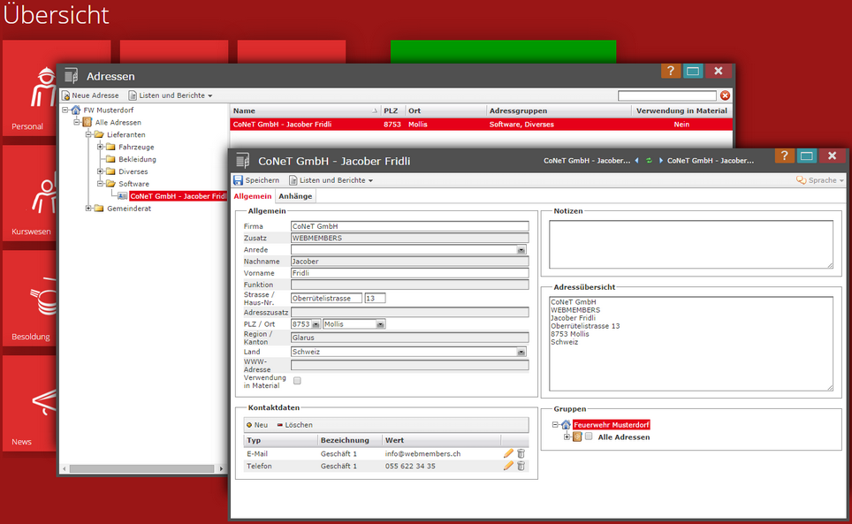Click the green refresh arrows icon
This screenshot has width=852, height=524.
pyautogui.click(x=649, y=161)
